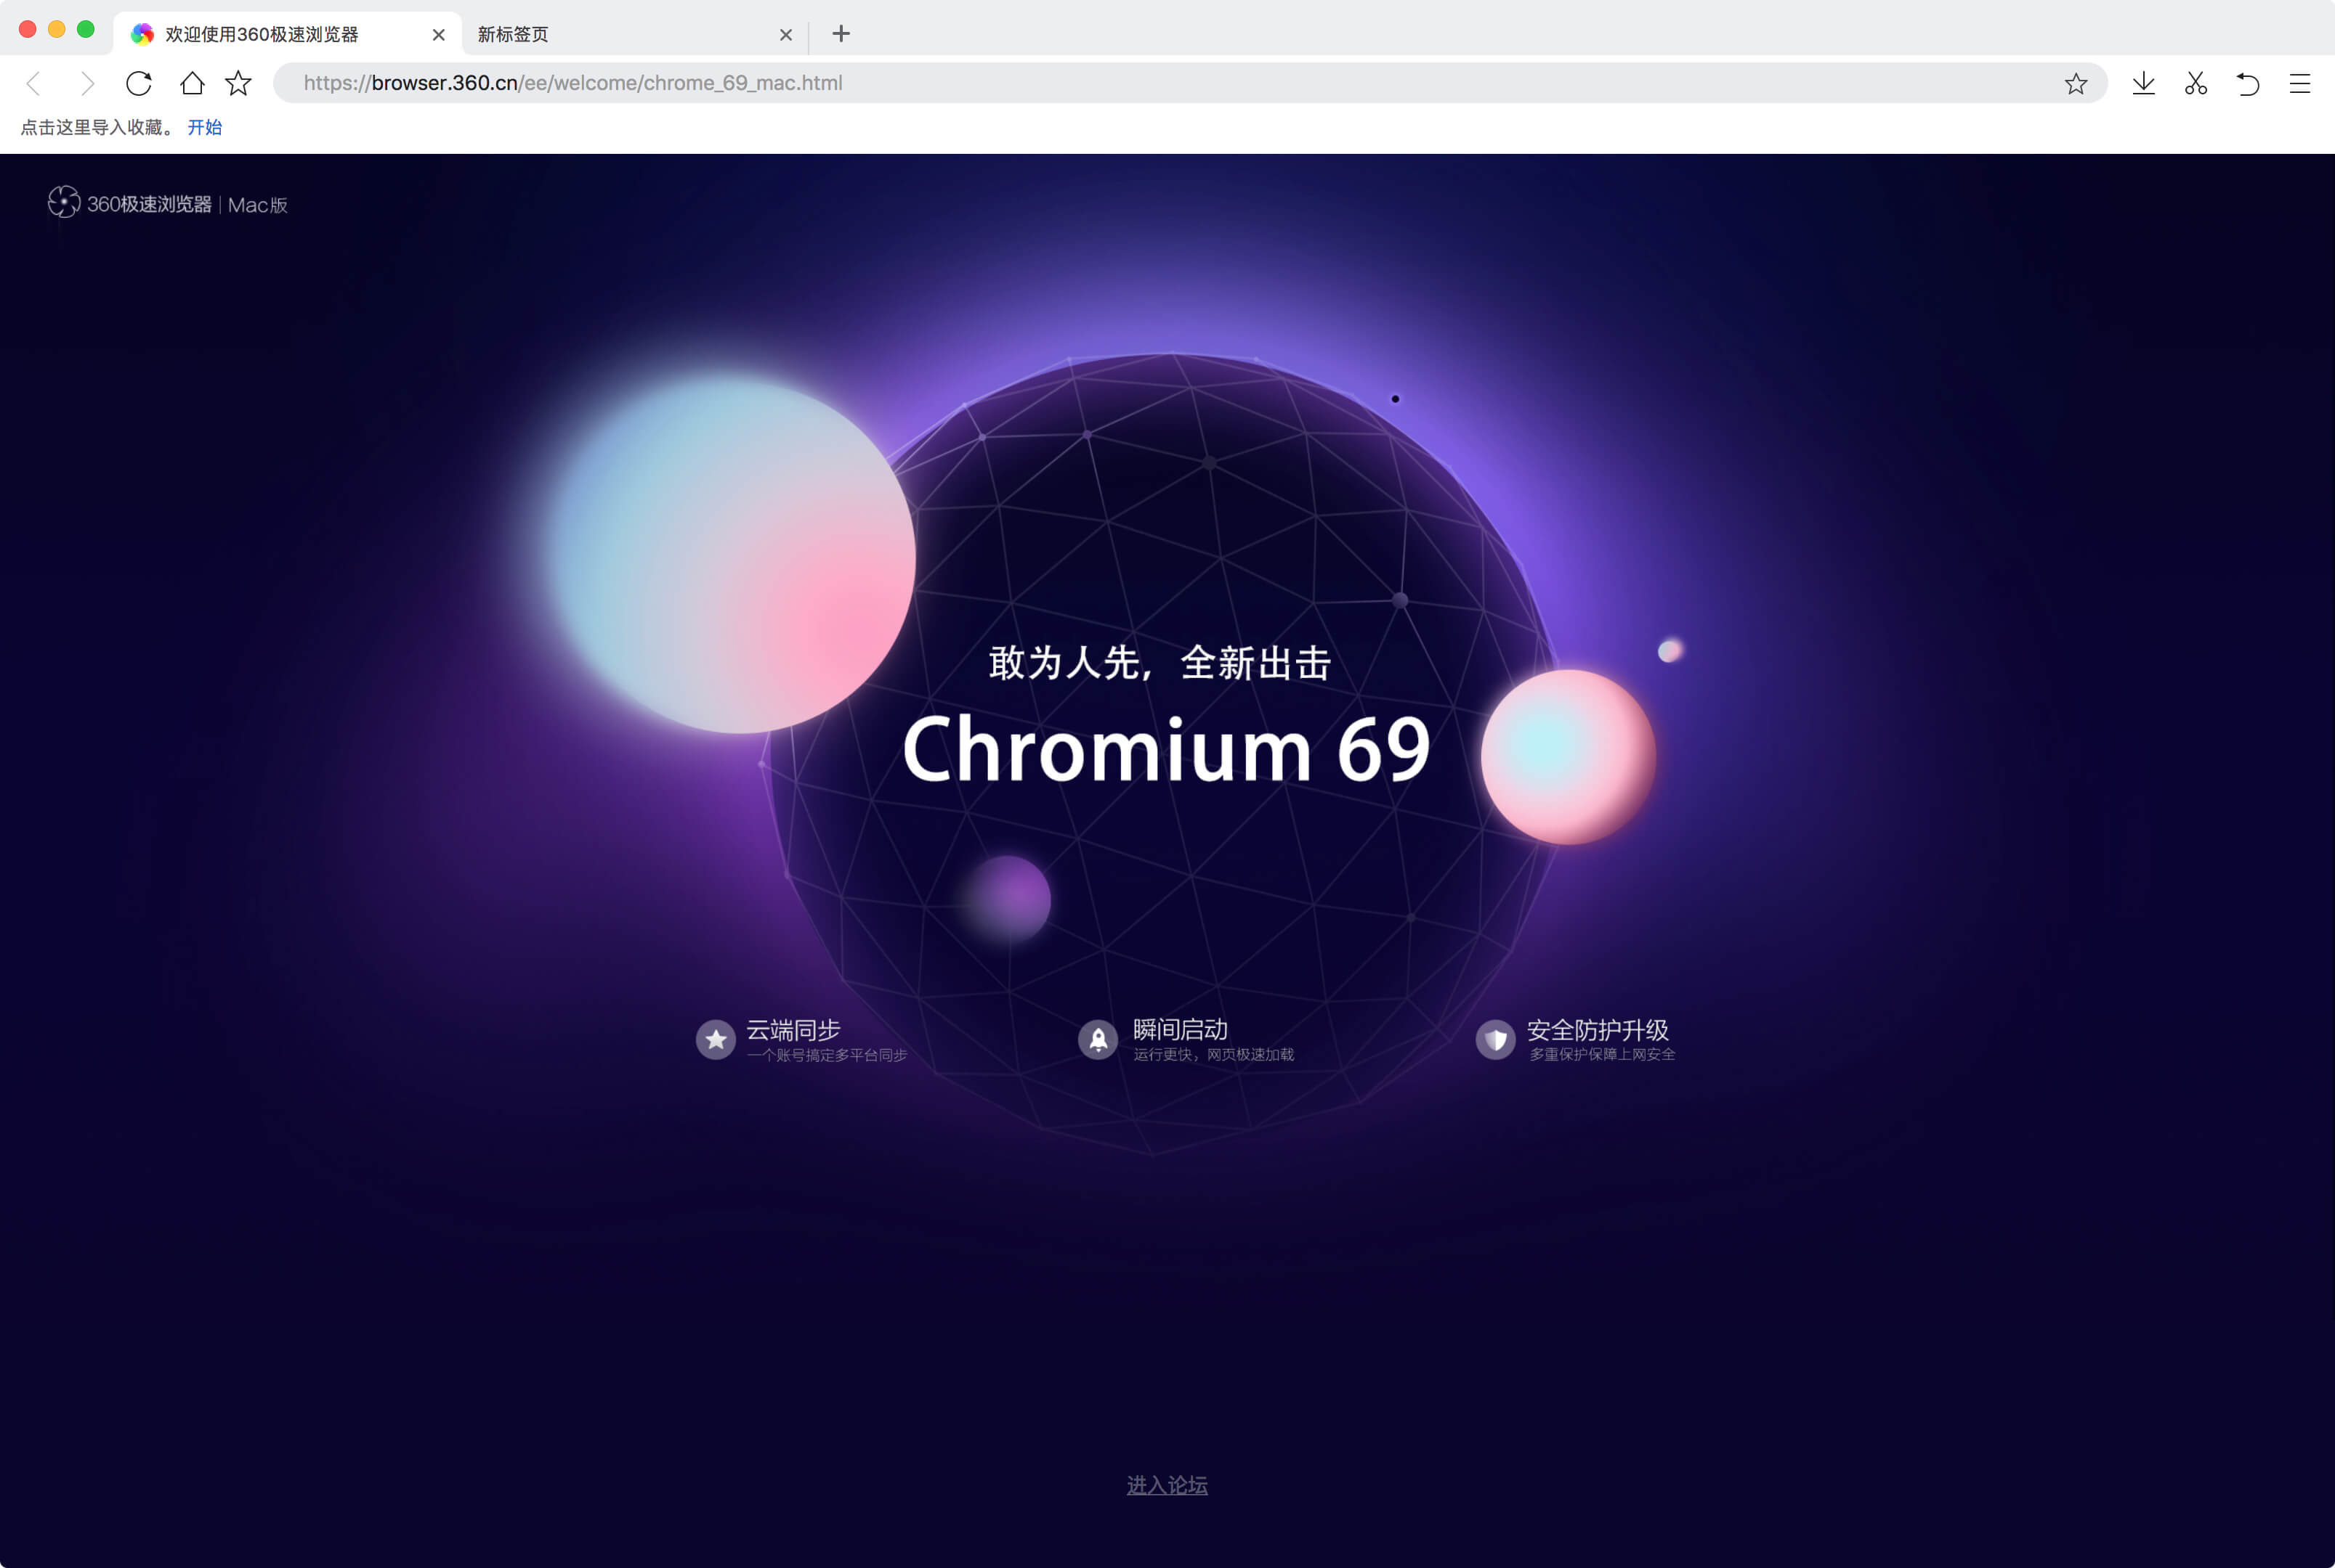2335x1568 pixels.
Task: Click the 360极速浏览器 logo icon
Action: [x=64, y=202]
